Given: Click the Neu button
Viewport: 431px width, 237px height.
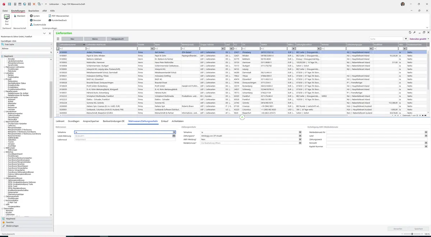Looking at the screenshot, I should point(72,39).
